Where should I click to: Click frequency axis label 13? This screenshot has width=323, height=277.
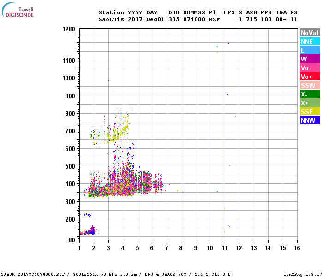click(x=254, y=248)
